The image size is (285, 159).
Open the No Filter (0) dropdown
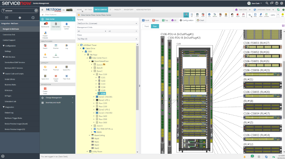(x=108, y=39)
